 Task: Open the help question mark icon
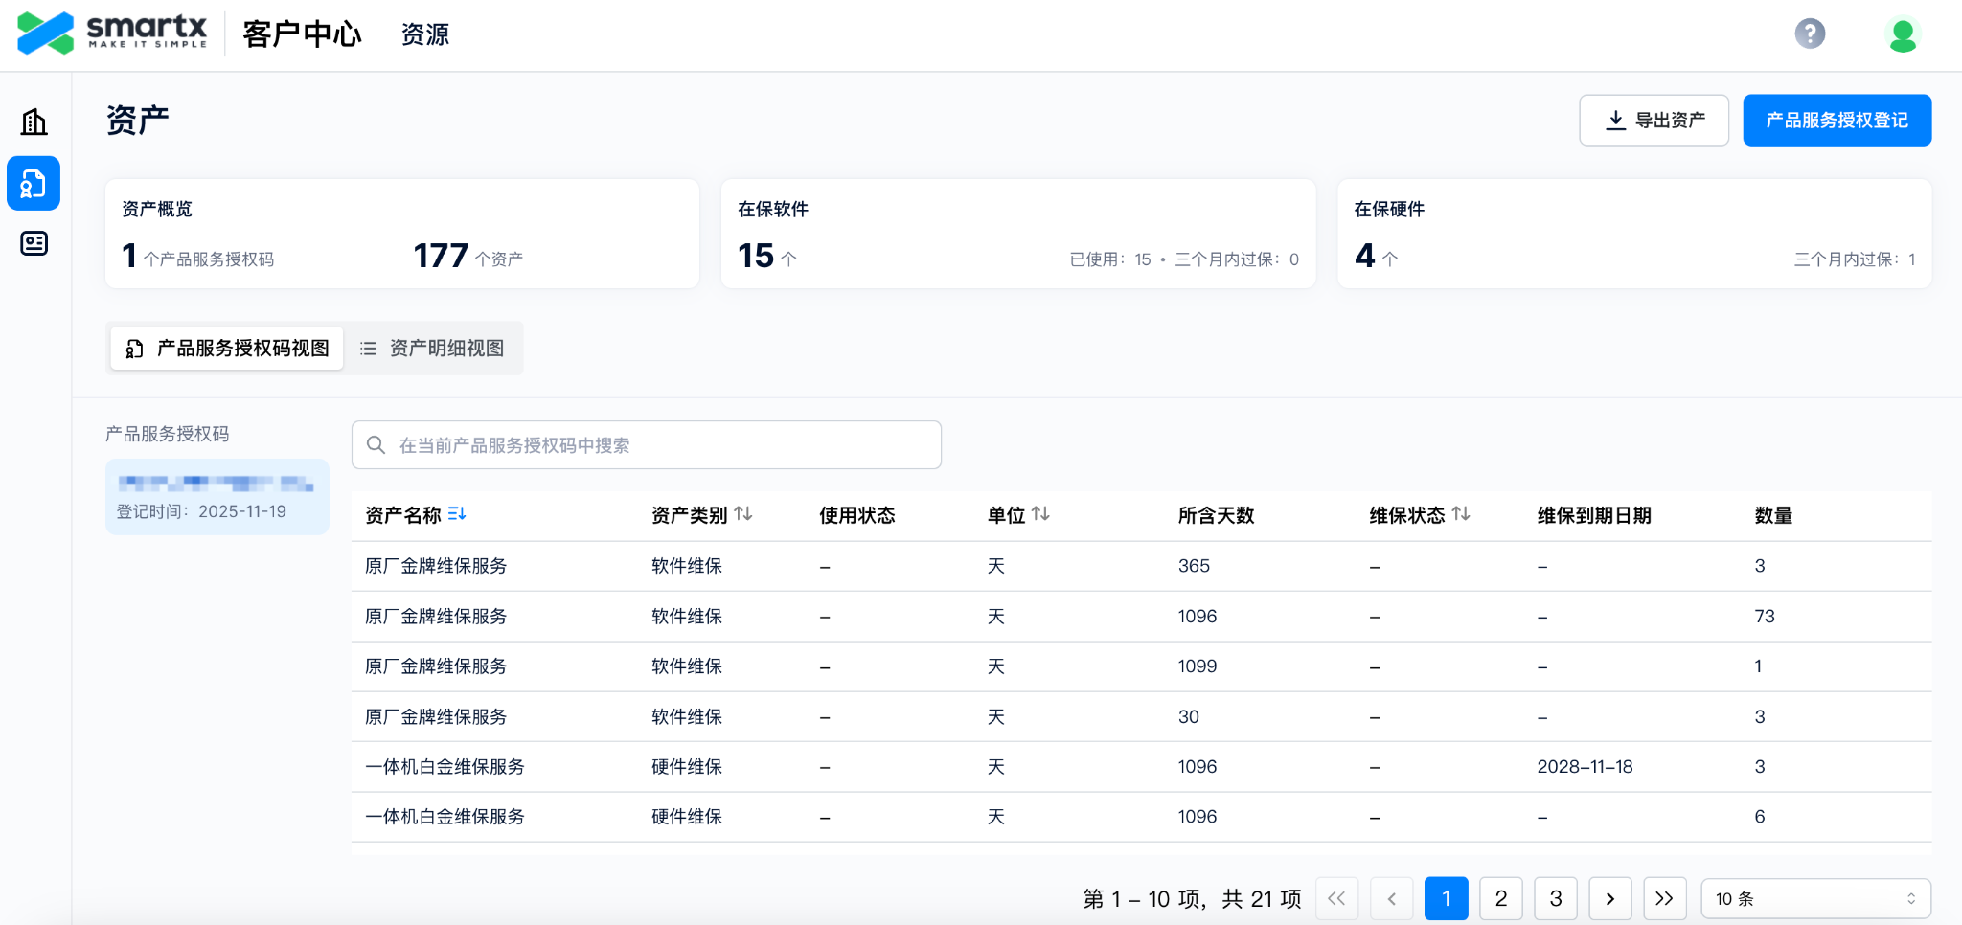(x=1809, y=34)
